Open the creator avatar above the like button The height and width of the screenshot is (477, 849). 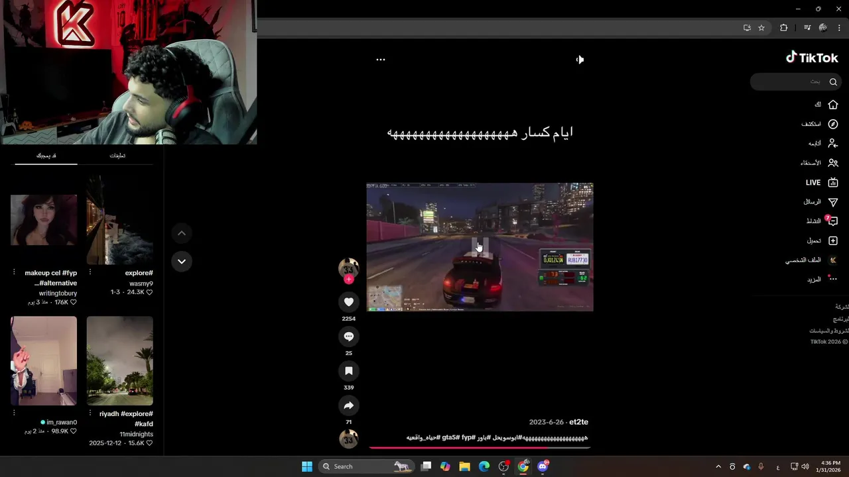[x=349, y=268]
